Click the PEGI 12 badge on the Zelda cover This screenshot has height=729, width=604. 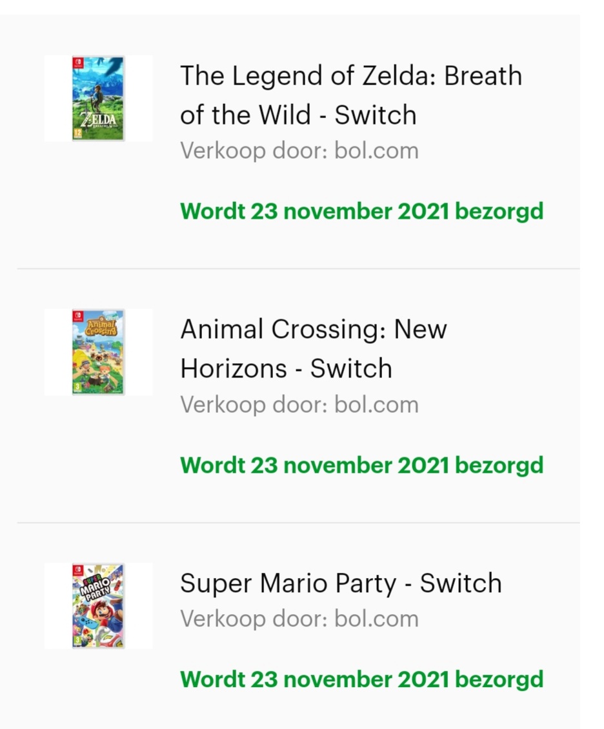click(77, 132)
